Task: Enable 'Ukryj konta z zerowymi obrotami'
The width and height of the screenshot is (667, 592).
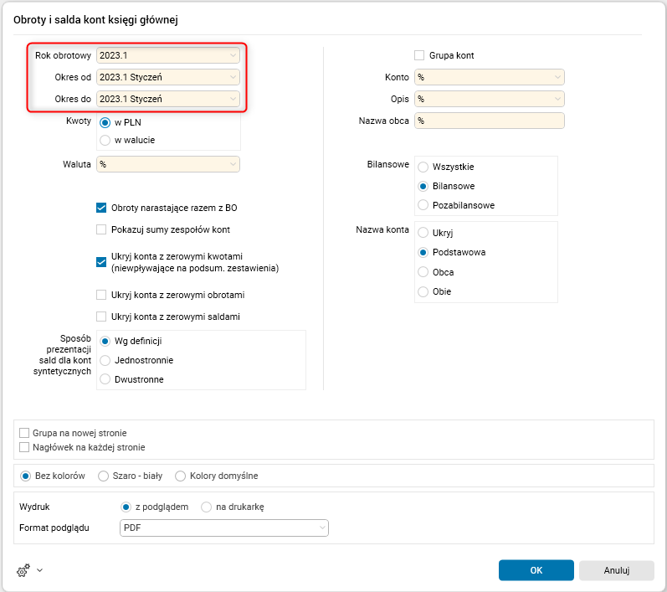Action: click(102, 295)
